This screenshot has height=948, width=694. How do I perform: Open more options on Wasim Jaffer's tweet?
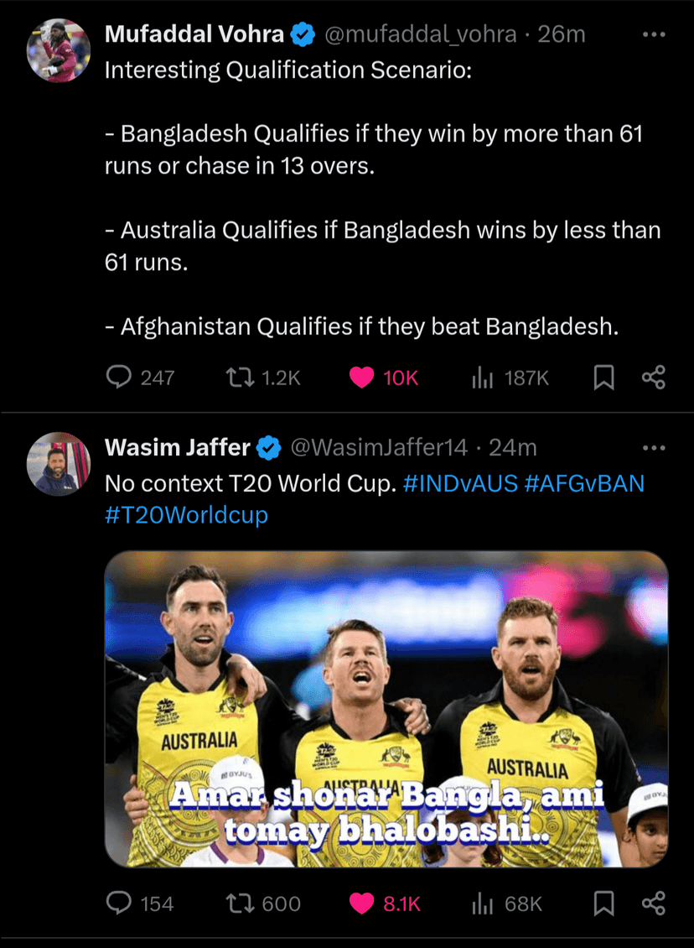653,449
